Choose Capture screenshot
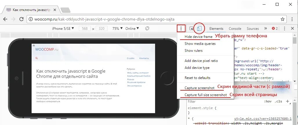The width and height of the screenshot is (298, 125). [199, 88]
